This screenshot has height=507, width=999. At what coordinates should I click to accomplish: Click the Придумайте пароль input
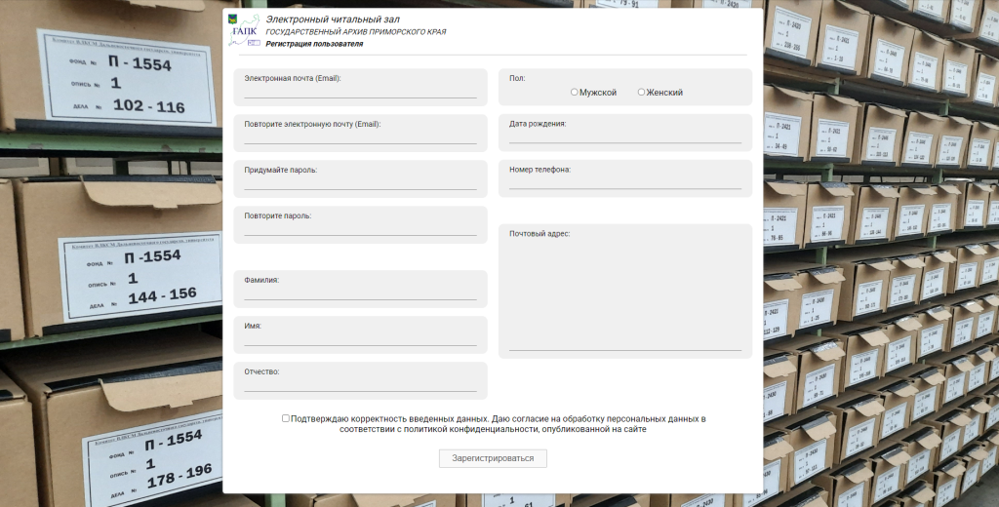coord(360,183)
